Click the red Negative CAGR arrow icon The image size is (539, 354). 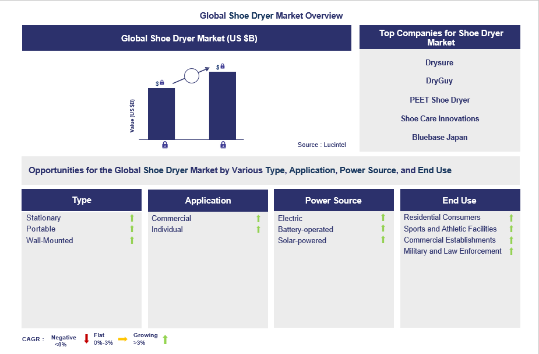click(x=86, y=338)
